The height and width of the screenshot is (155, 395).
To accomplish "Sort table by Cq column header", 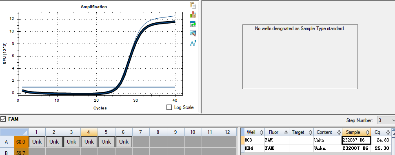I will click(x=381, y=132).
